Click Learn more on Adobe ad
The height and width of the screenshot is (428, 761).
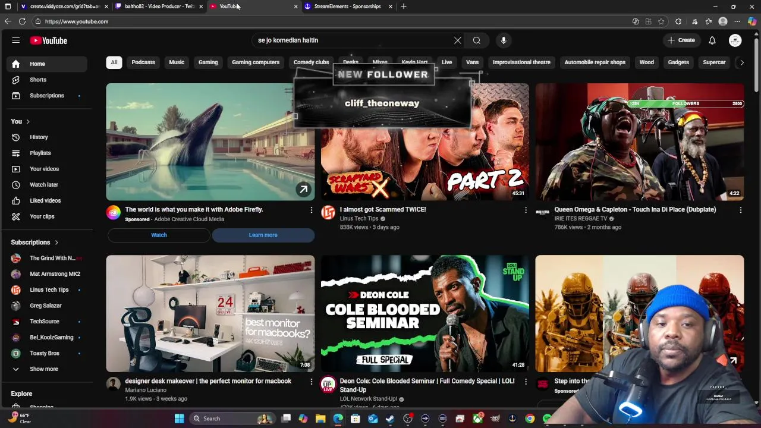(263, 235)
